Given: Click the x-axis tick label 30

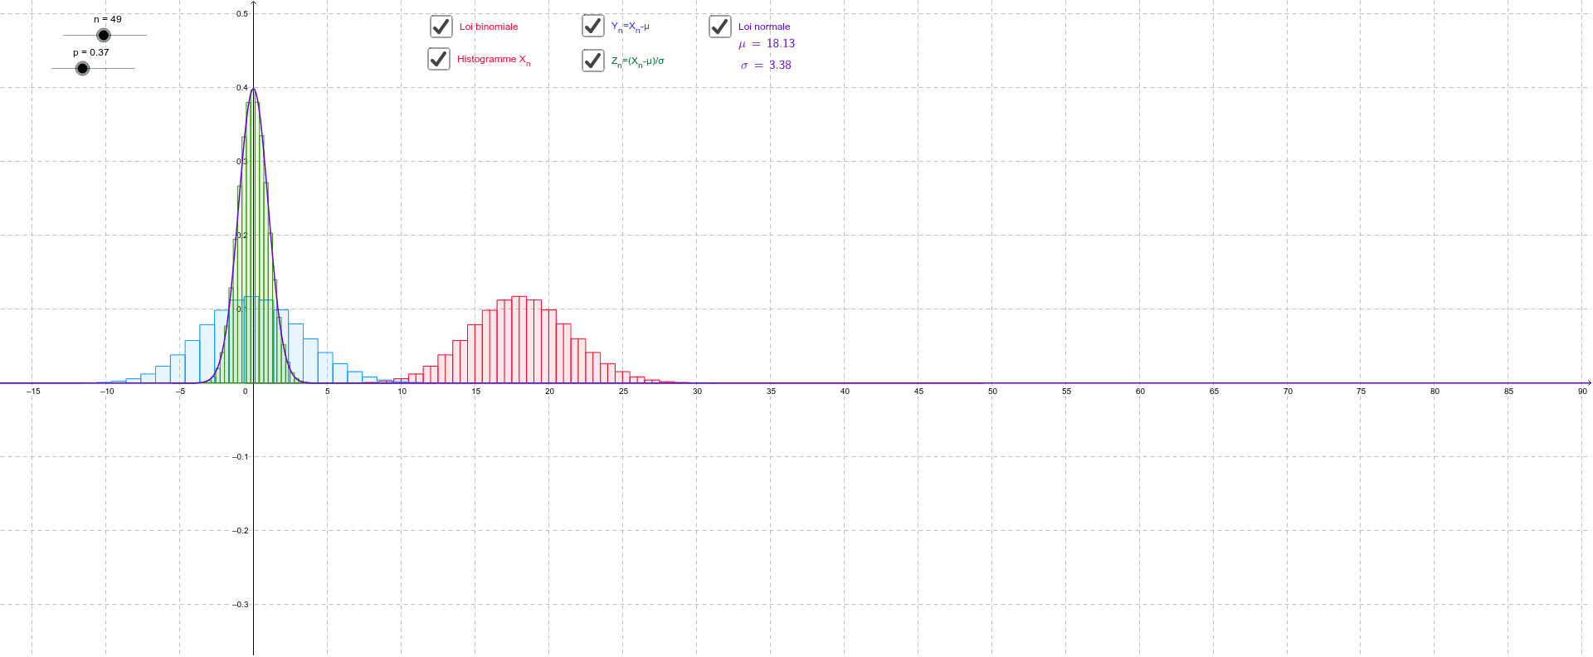Looking at the screenshot, I should pos(697,391).
